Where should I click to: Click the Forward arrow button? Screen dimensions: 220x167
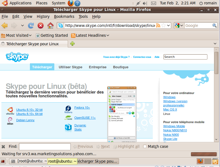(14, 26)
